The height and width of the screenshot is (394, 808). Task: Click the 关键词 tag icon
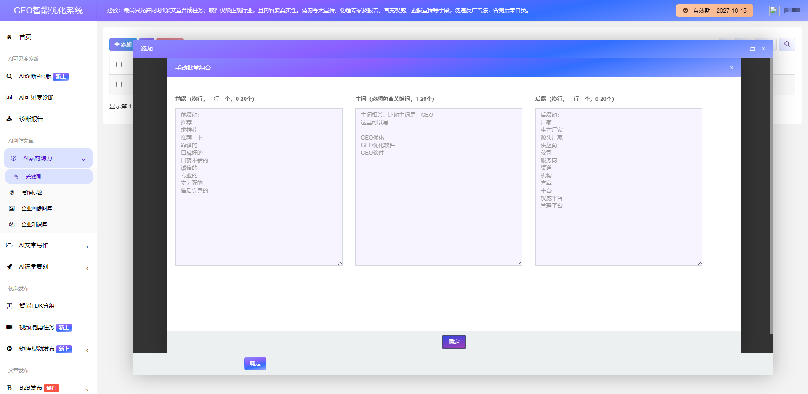pos(16,177)
